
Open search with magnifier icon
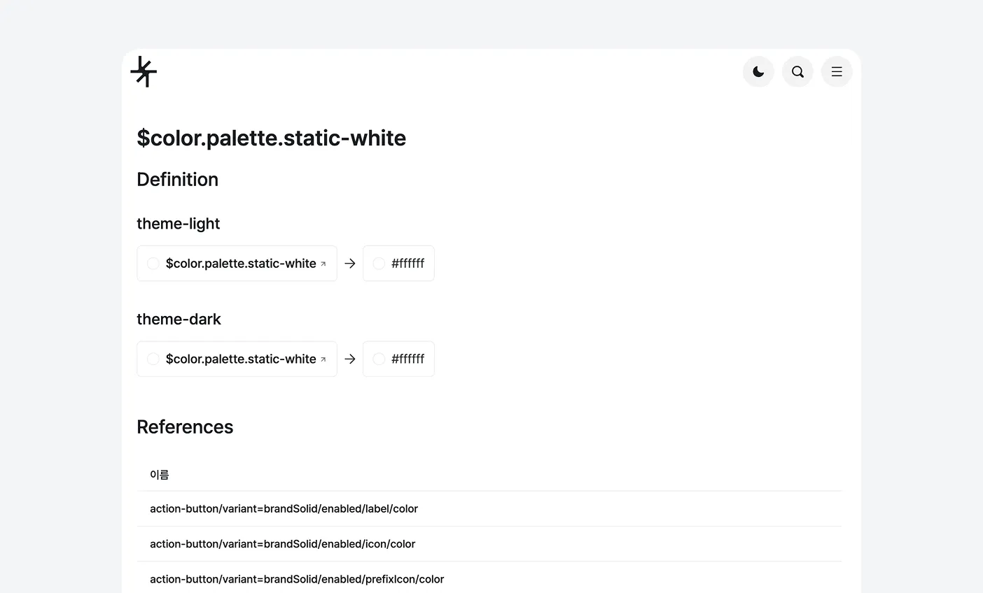point(797,71)
